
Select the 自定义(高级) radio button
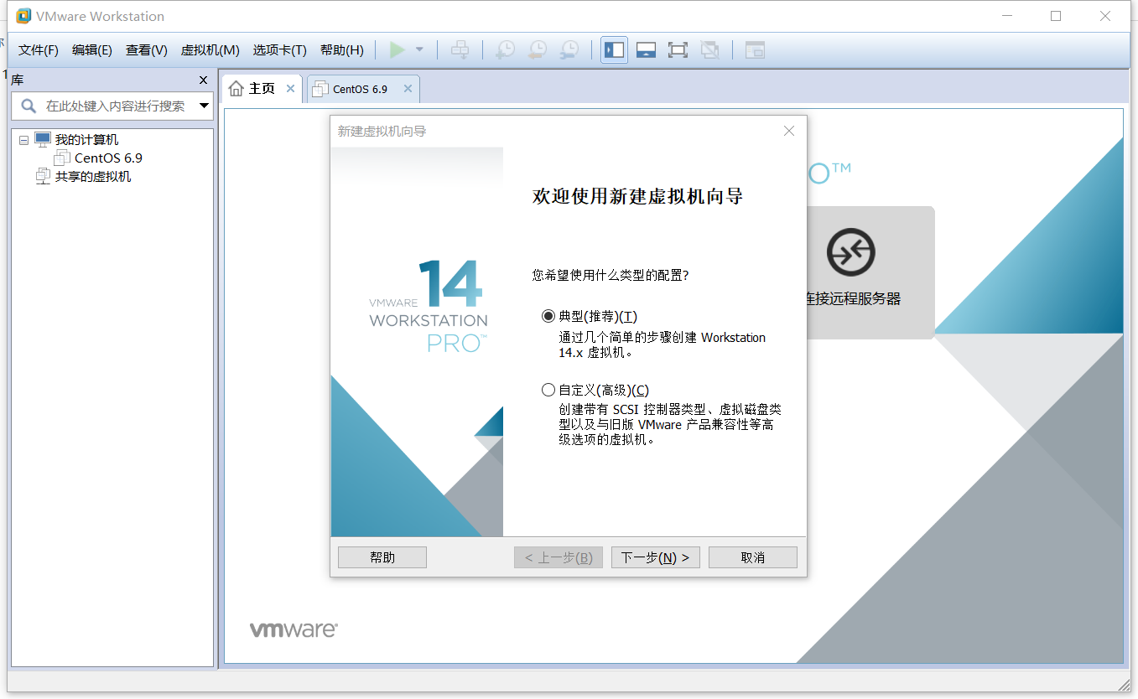pos(548,390)
